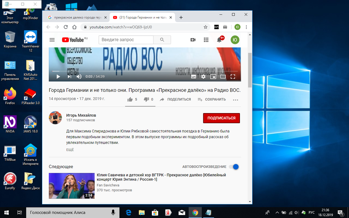The image size is (349, 218).
Task: Open the create video camera icon
Action: click(x=193, y=40)
